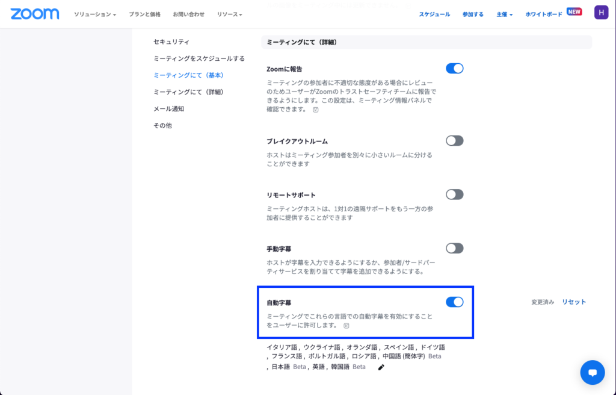Enable the 手動字幕 toggle
The width and height of the screenshot is (616, 395).
point(454,248)
